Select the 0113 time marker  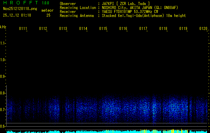pyautogui.click(x=63, y=29)
